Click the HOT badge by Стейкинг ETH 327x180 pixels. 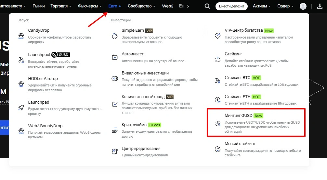click(256, 97)
